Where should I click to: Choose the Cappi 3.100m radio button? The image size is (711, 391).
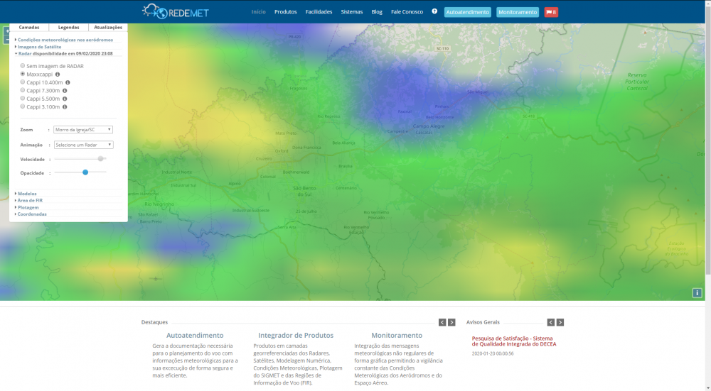click(x=23, y=106)
